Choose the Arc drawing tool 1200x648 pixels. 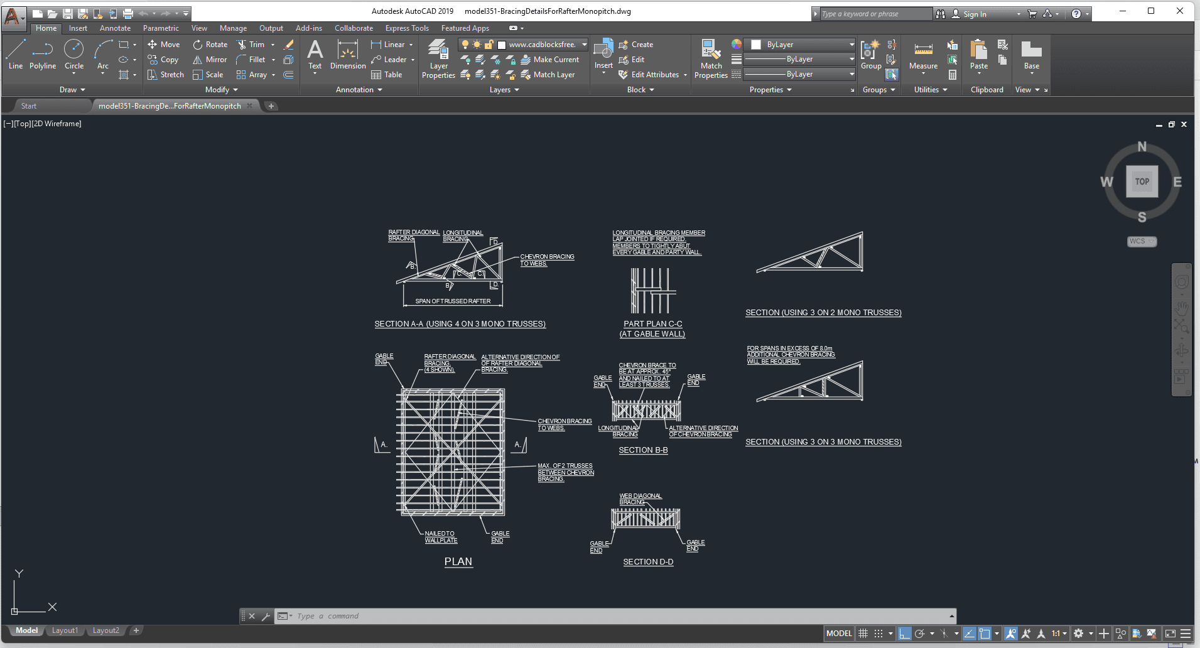tap(103, 54)
